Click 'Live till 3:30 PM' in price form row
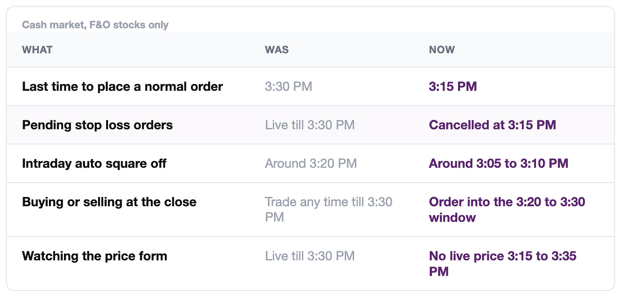Image resolution: width=621 pixels, height=297 pixels. pyautogui.click(x=310, y=256)
